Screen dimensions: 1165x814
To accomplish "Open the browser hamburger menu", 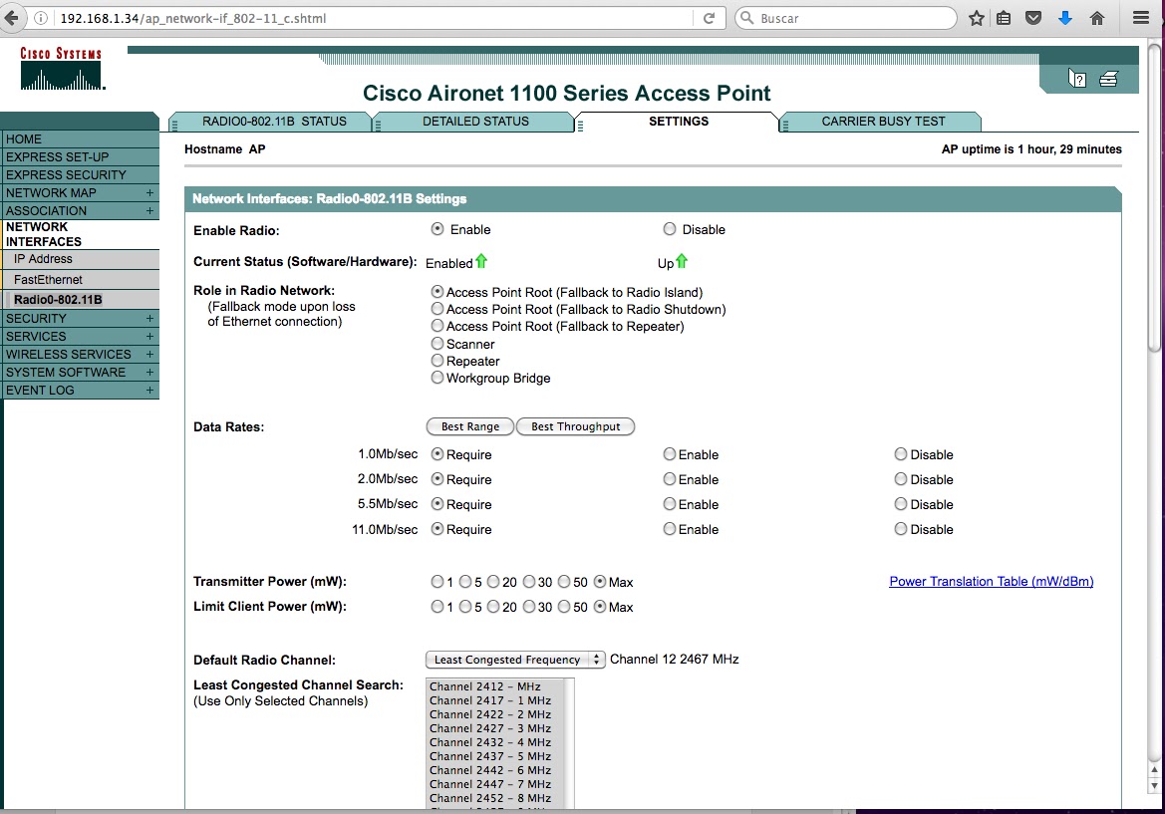I will pyautogui.click(x=1139, y=17).
